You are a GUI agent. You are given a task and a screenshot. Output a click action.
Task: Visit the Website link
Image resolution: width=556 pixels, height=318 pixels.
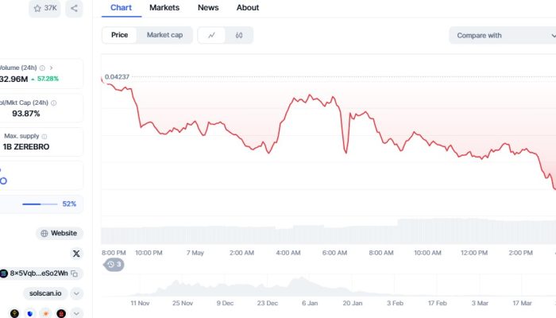pyautogui.click(x=59, y=233)
